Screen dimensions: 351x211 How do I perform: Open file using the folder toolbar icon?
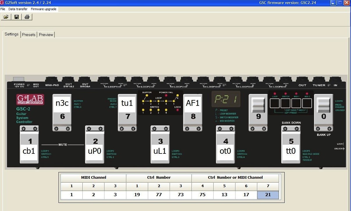pyautogui.click(x=6, y=17)
